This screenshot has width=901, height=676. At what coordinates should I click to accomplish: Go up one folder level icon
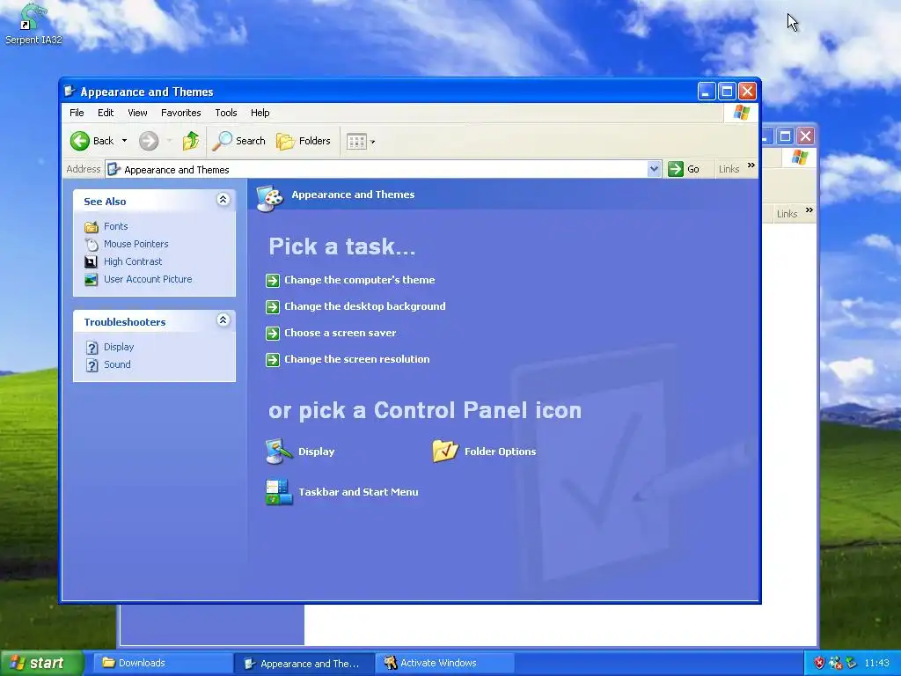coord(191,141)
